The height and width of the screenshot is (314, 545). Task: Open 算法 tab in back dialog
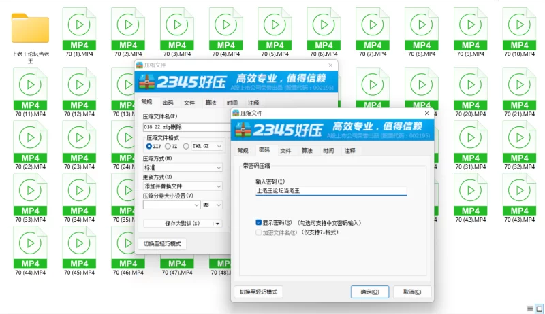pos(211,103)
